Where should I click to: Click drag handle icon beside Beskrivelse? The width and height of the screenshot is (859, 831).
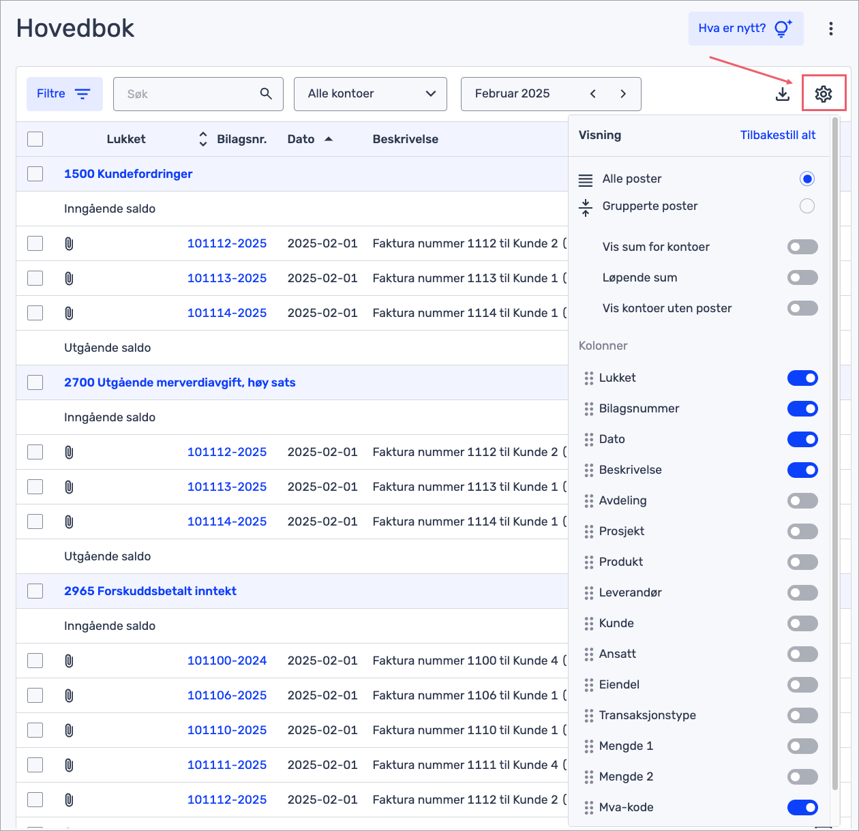[x=589, y=470]
